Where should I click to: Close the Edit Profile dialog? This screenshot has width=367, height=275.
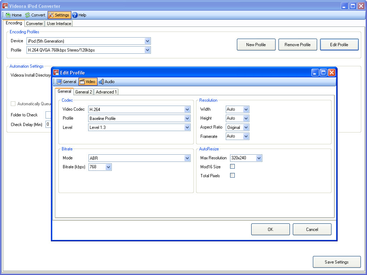click(332, 73)
